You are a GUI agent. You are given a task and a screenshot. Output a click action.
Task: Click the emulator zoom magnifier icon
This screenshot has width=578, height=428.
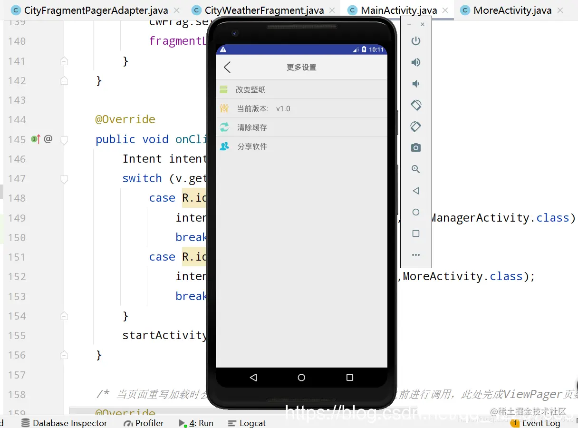416,169
